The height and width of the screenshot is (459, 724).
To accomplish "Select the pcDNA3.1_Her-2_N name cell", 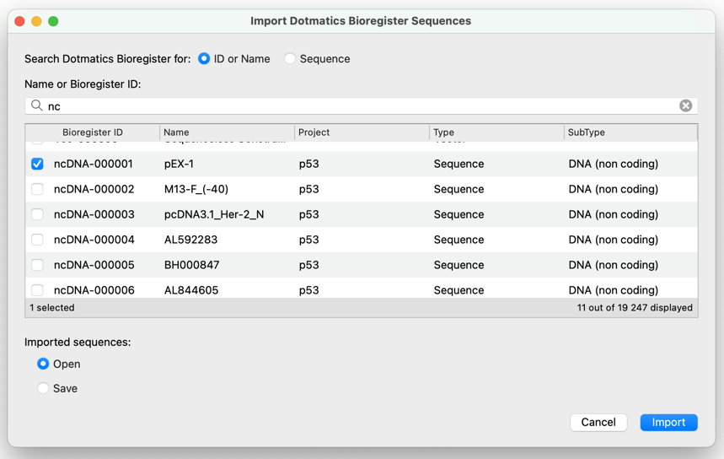I will tap(214, 214).
